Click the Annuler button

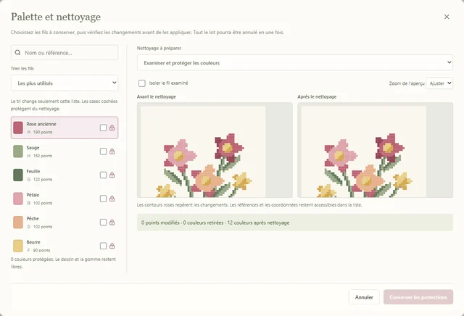pos(364,297)
